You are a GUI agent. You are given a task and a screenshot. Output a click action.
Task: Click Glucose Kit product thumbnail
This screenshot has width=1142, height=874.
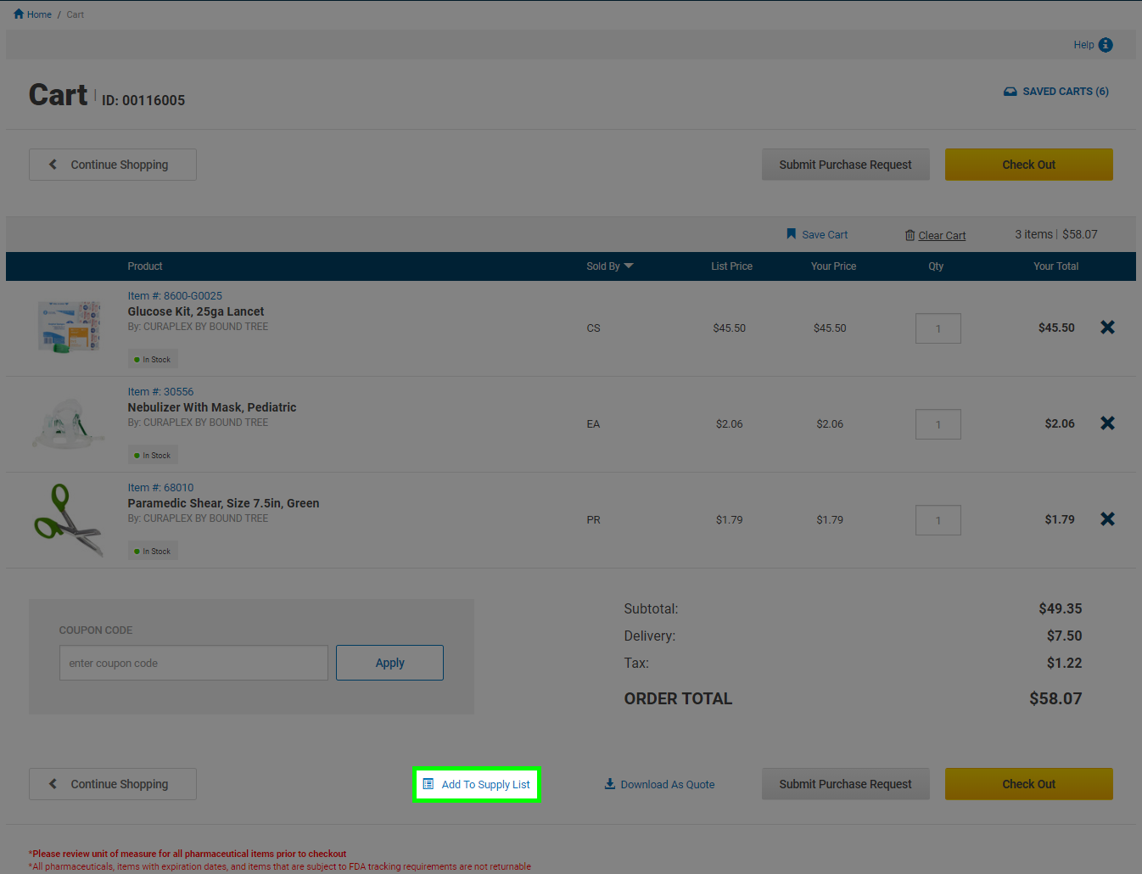[x=70, y=327]
